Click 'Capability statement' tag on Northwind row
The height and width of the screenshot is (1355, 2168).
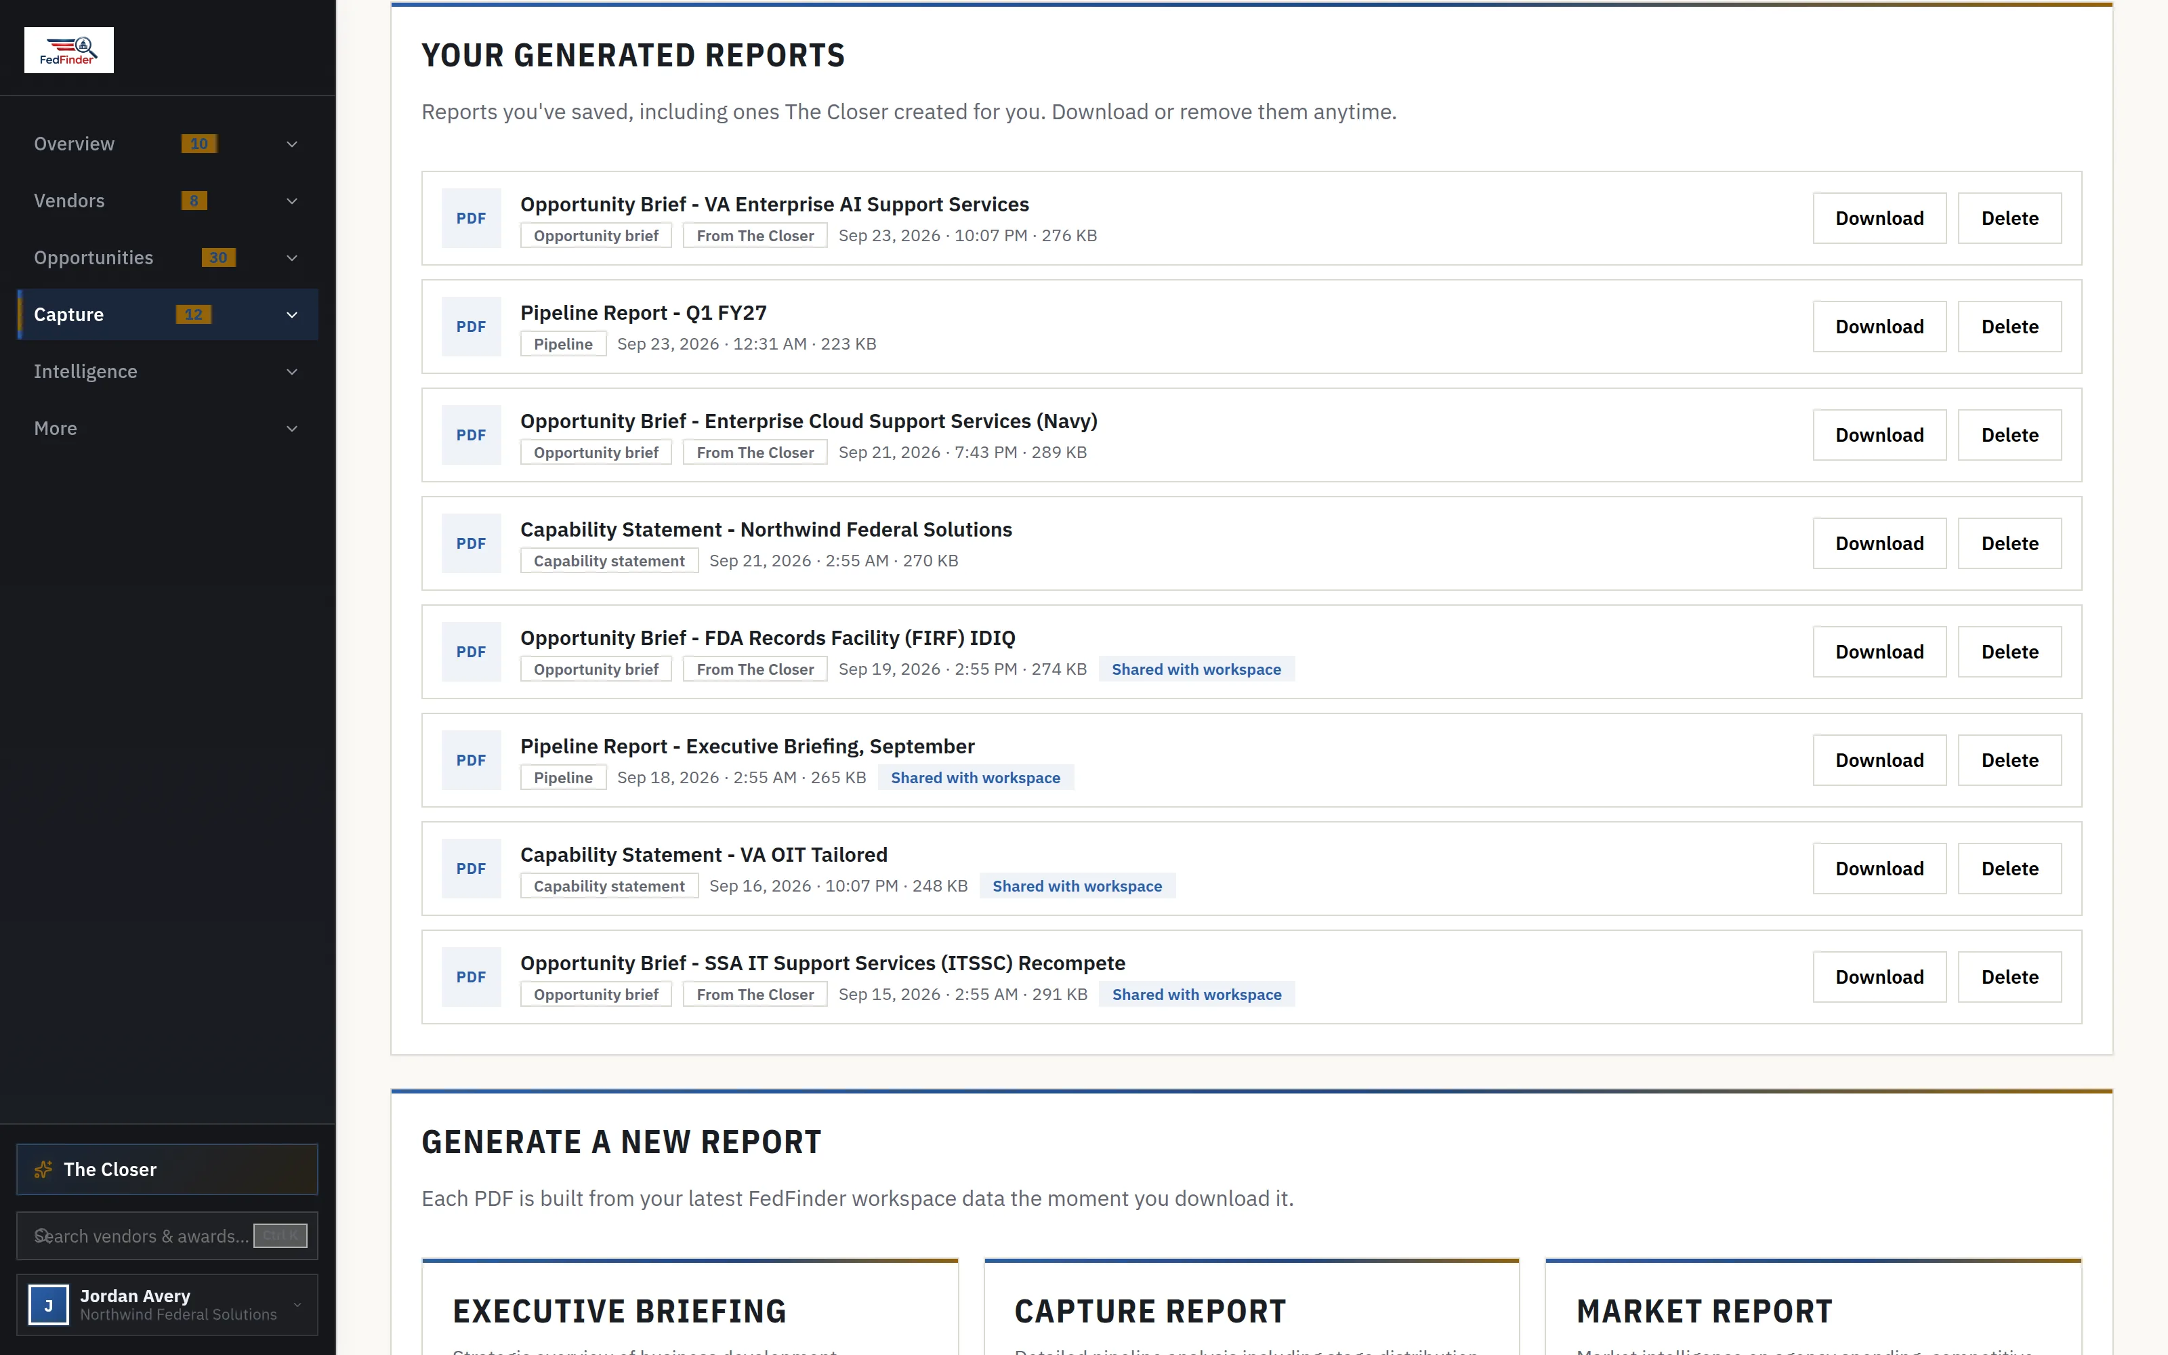tap(609, 561)
